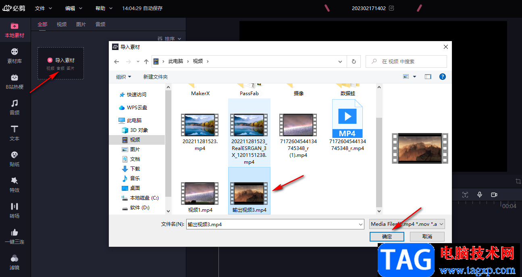Open the 转场 sidebar panel

point(15,211)
